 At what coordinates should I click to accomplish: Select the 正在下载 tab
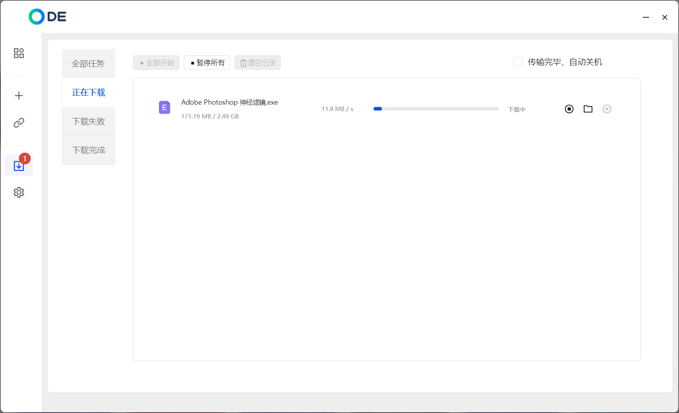(89, 92)
